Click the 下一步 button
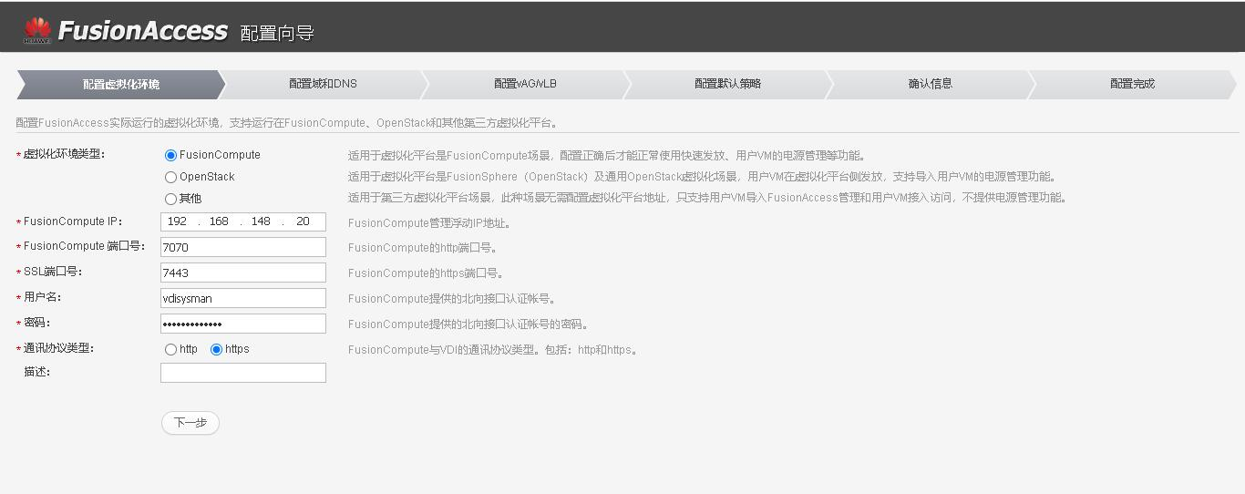This screenshot has height=494, width=1245. 190,423
